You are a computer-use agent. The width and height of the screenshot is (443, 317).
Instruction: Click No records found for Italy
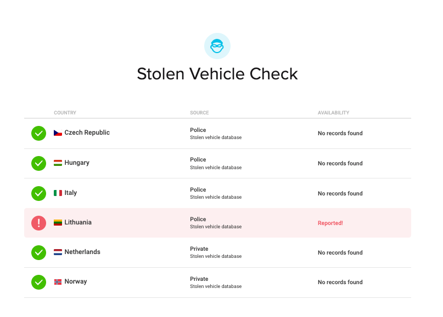coord(340,193)
